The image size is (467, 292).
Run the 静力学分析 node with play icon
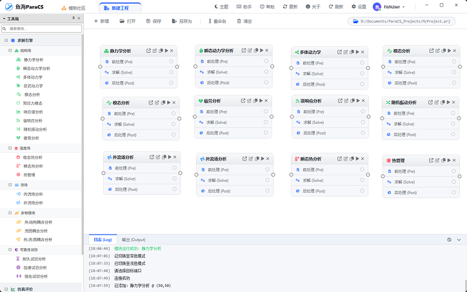pos(167,50)
